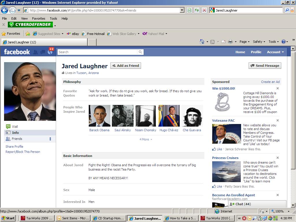This screenshot has height=222, width=296.
Task: Open the address bar dropdown arrow
Action: [182, 10]
